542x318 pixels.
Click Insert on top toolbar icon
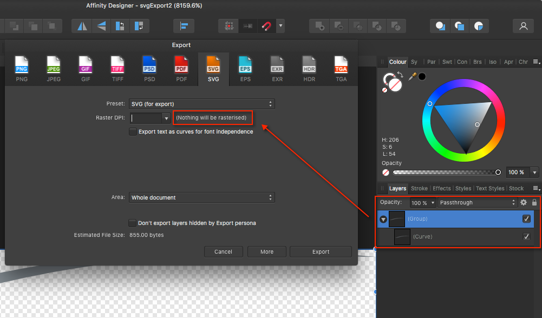[x=459, y=26]
